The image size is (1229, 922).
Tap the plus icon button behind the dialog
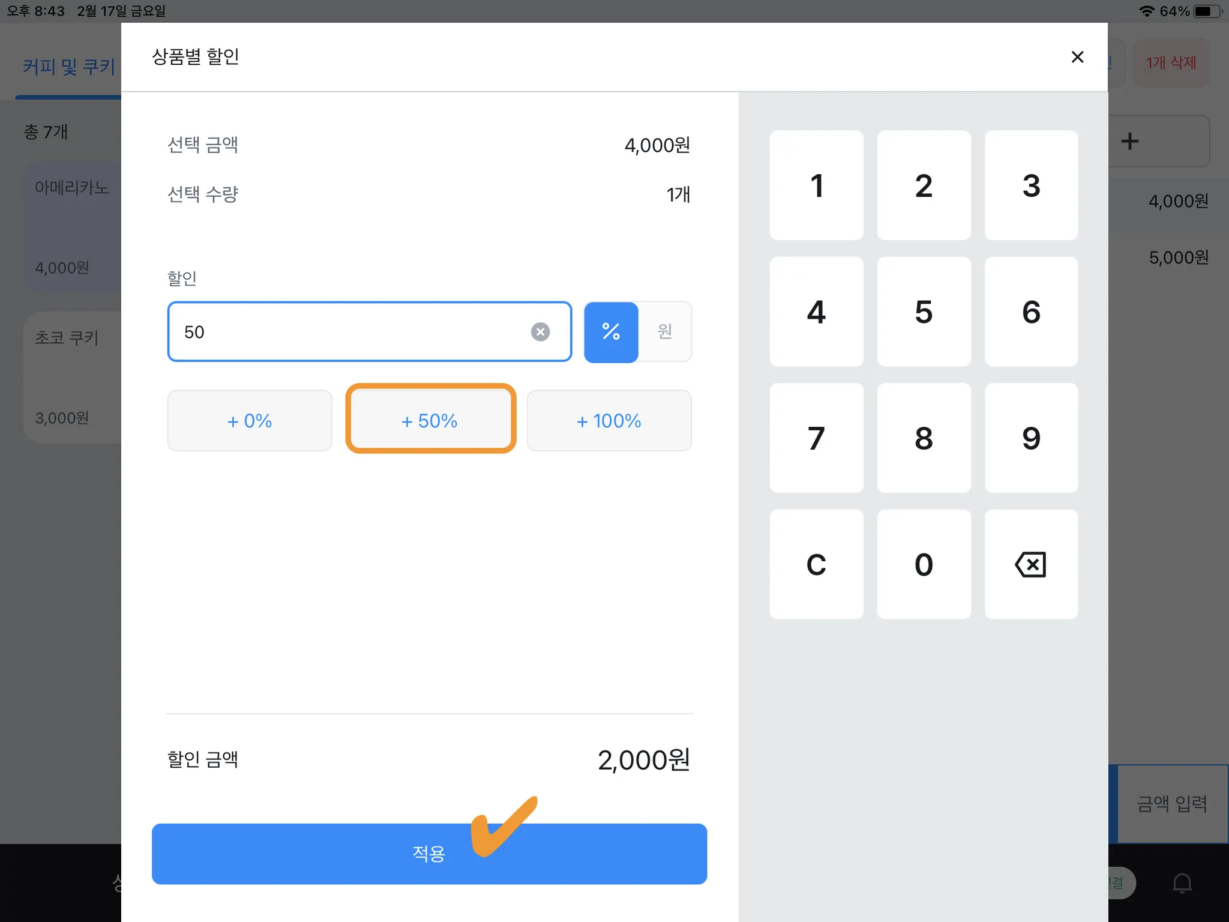point(1130,142)
